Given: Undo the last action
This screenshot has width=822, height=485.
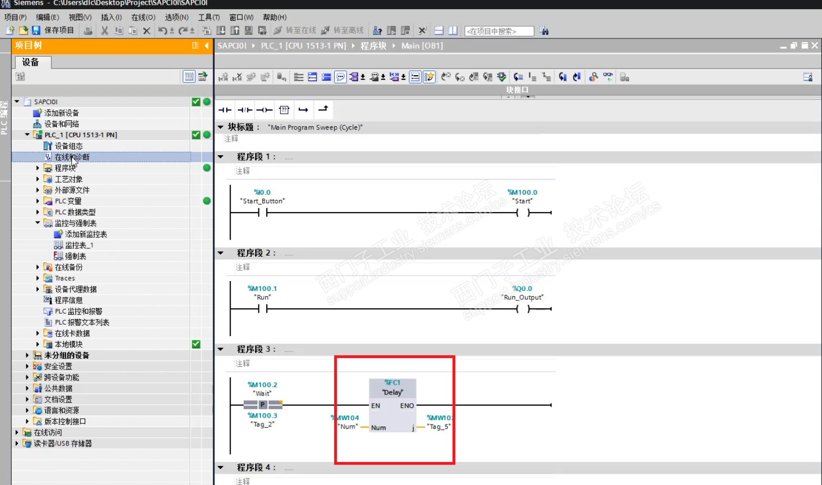Looking at the screenshot, I should (163, 31).
